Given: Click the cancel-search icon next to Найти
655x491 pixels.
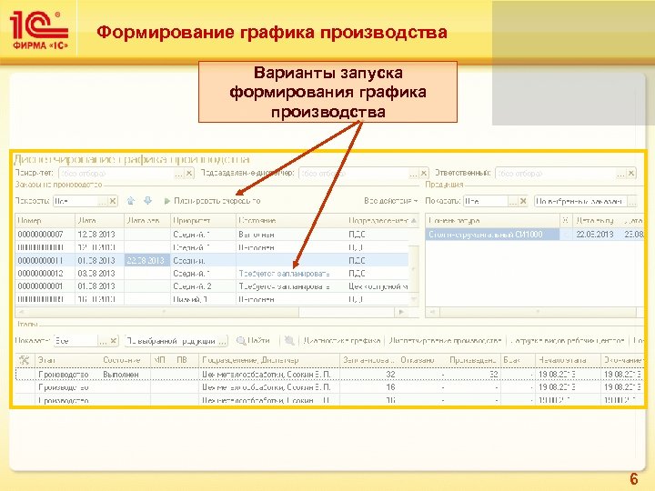Looking at the screenshot, I should tap(289, 341).
